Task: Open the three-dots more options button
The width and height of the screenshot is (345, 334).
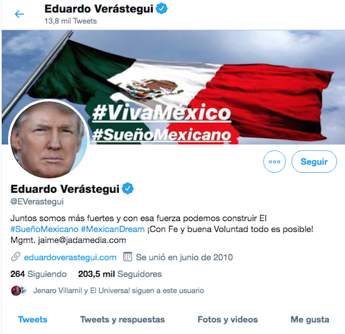Action: point(275,161)
